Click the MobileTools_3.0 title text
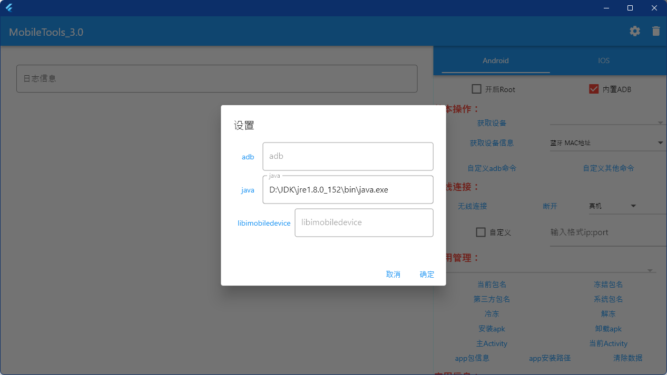 pyautogui.click(x=46, y=32)
